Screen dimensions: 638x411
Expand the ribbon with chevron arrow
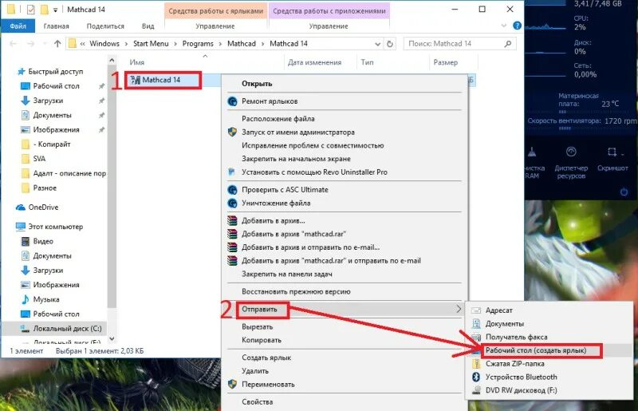(x=504, y=26)
